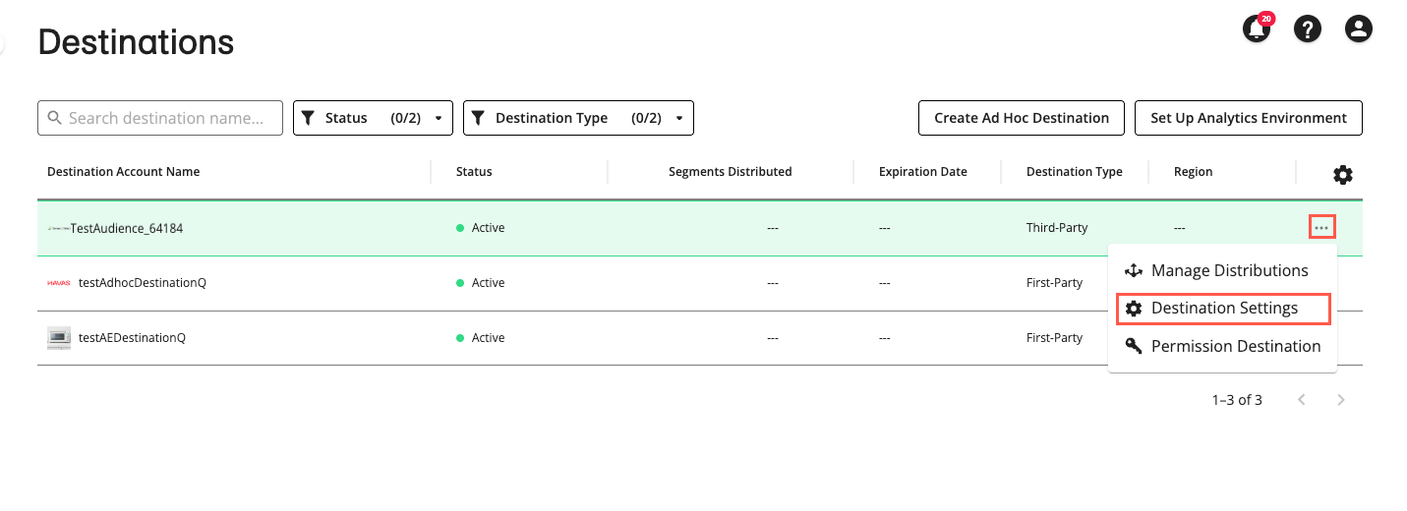Image resolution: width=1407 pixels, height=511 pixels.
Task: Click the Region column header
Action: click(x=1194, y=172)
